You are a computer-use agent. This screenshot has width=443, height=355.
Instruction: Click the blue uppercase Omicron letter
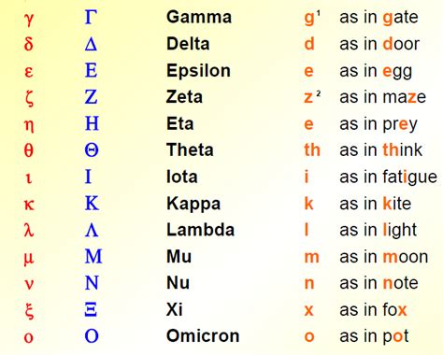click(x=92, y=336)
